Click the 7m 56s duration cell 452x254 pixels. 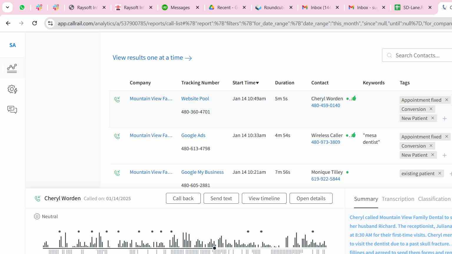click(282, 172)
